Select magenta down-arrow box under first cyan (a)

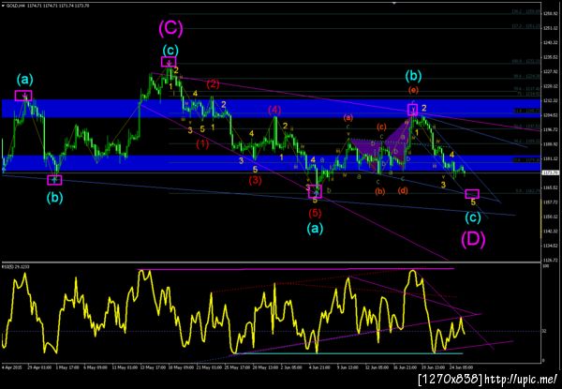pos(23,96)
